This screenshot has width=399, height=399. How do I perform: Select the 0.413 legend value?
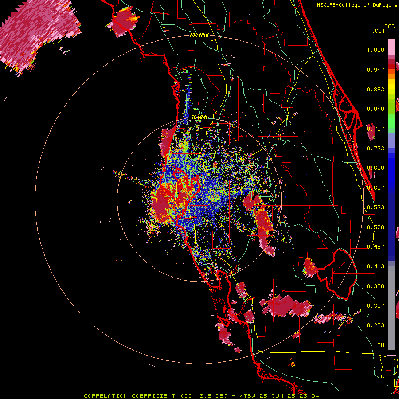pyautogui.click(x=376, y=266)
